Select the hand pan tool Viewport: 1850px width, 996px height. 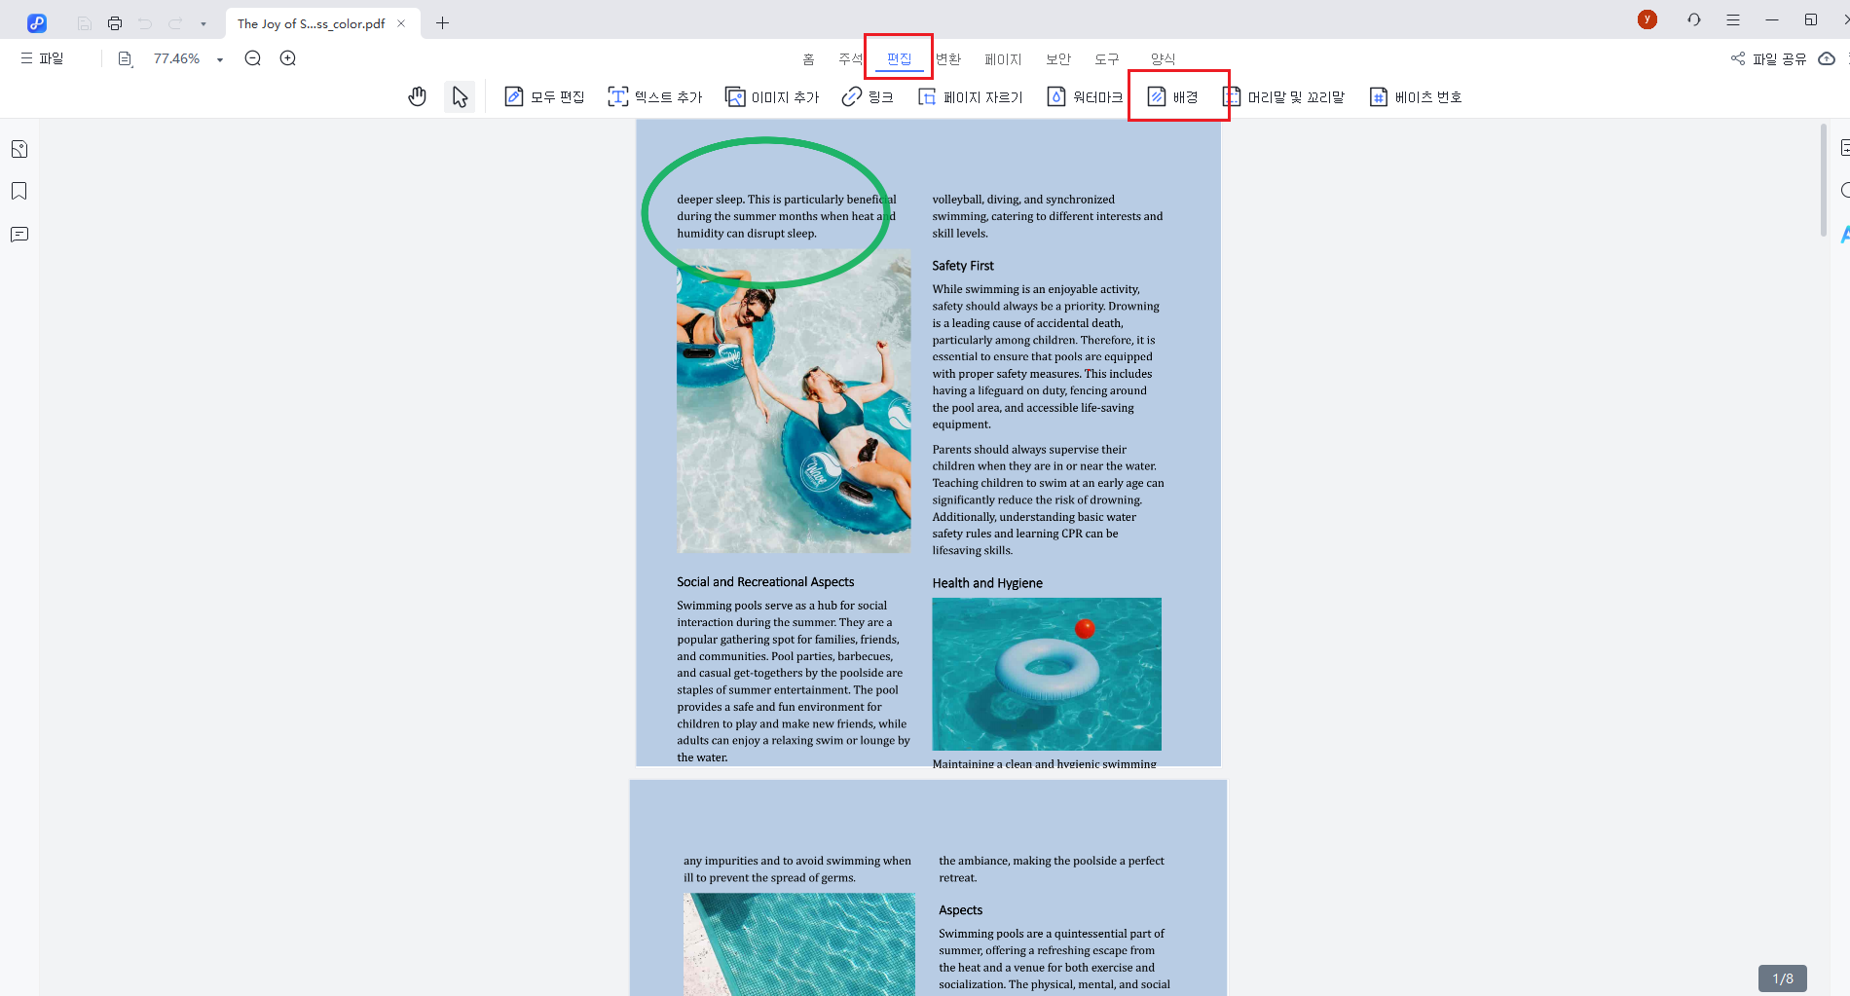pyautogui.click(x=418, y=96)
